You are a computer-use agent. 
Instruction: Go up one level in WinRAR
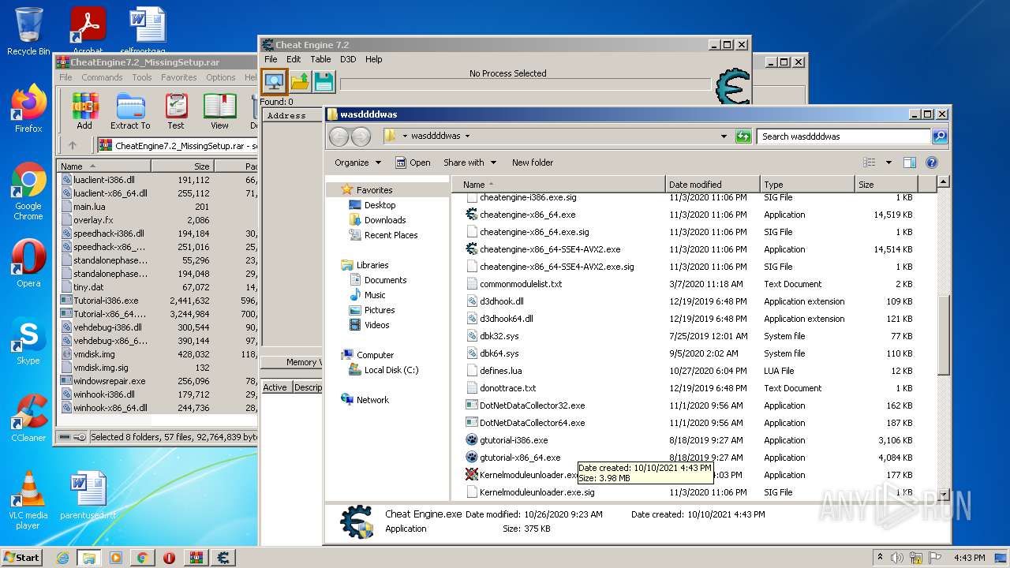(73, 145)
